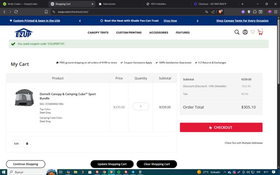Open Custom Printed & Sewn in the USA link
The image size is (280, 175).
click(37, 21)
